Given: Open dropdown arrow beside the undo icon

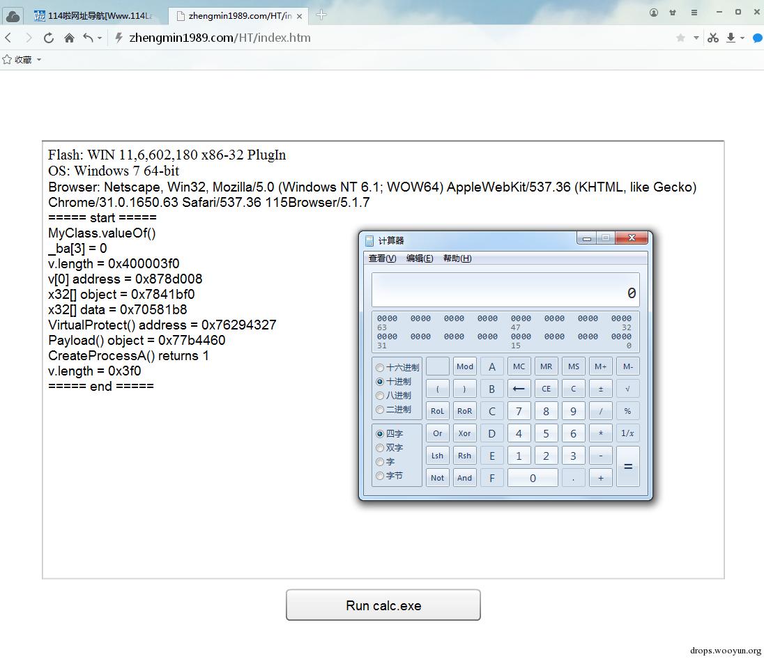Looking at the screenshot, I should pyautogui.click(x=100, y=38).
